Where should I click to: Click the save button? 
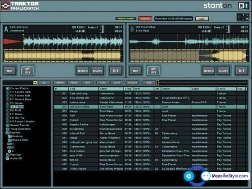[117, 83]
